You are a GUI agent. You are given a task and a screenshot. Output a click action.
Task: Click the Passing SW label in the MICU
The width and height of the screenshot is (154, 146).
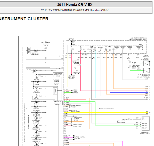point(101,48)
